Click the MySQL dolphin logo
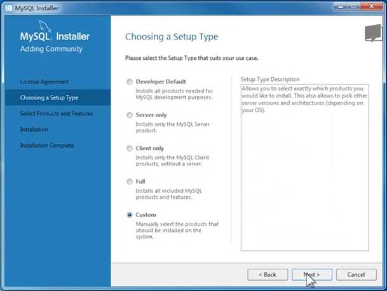 pos(44,27)
